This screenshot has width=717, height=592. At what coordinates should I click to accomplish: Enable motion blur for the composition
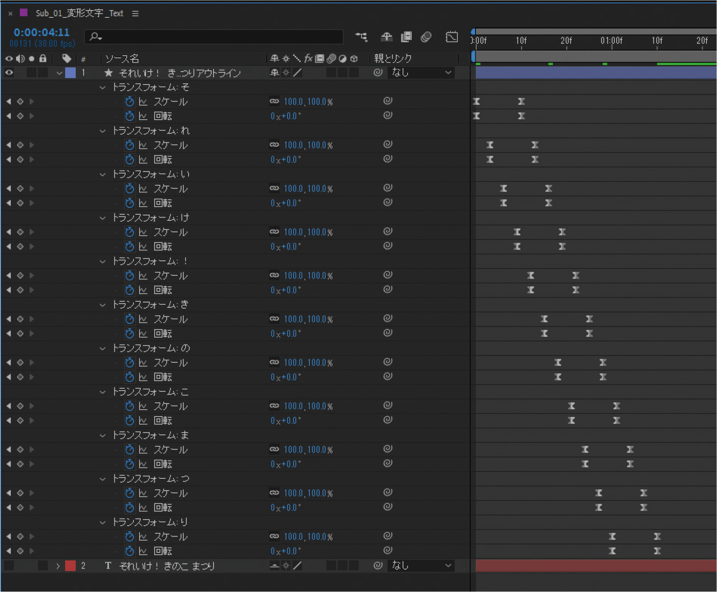pos(426,37)
